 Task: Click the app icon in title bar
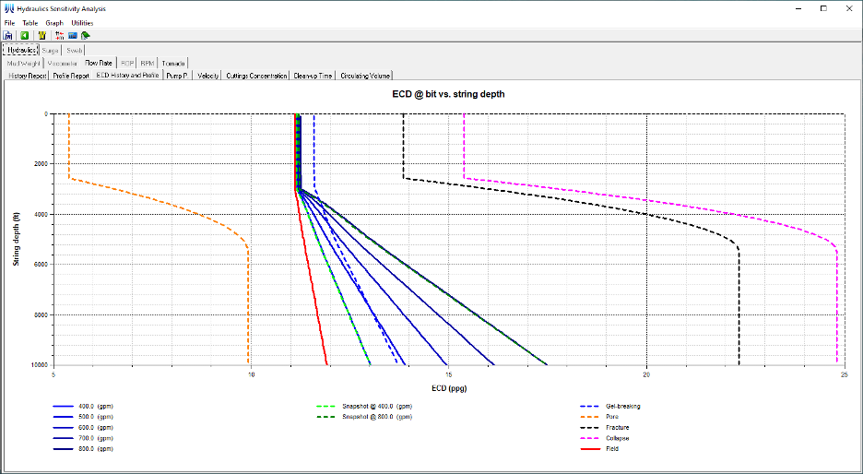[8, 7]
